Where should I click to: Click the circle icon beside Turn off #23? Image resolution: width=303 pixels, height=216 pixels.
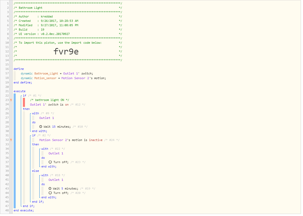click(x=50, y=162)
